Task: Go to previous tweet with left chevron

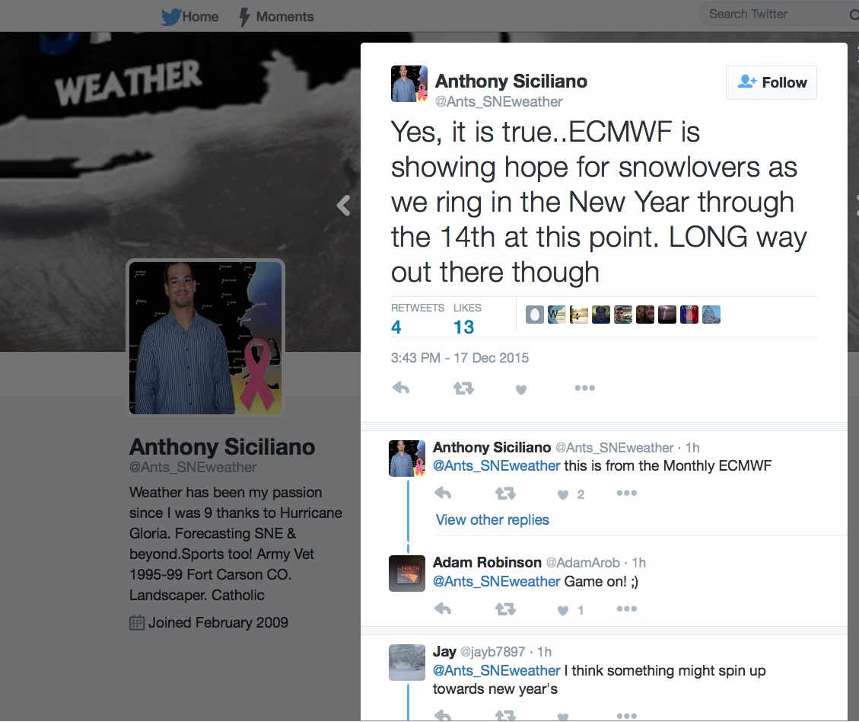Action: 343,206
